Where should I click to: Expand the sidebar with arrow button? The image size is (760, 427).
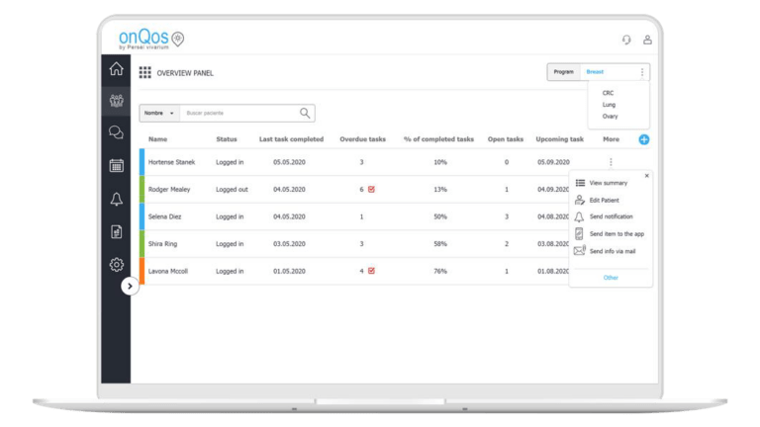point(130,286)
